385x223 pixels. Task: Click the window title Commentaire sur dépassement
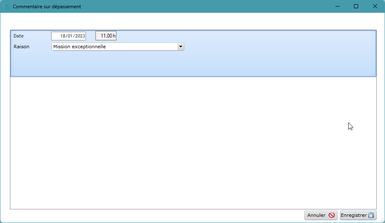pos(47,7)
